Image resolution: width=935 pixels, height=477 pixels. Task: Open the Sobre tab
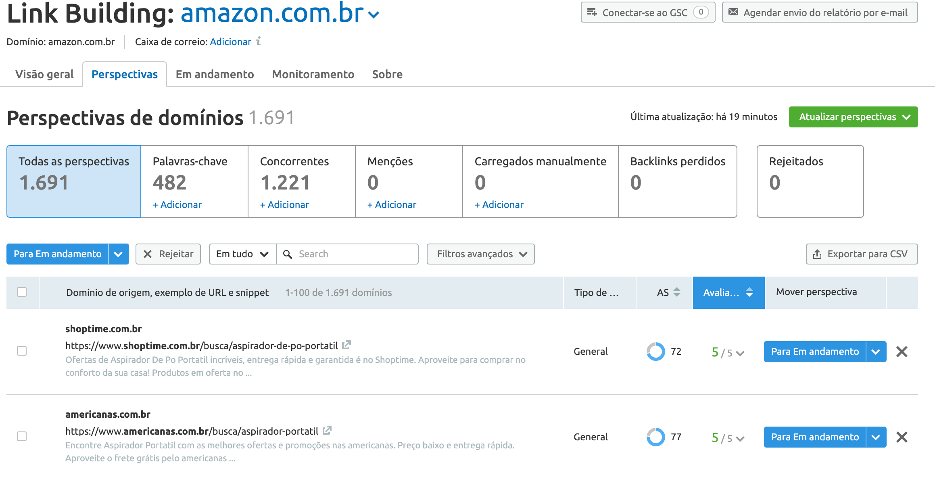(387, 74)
